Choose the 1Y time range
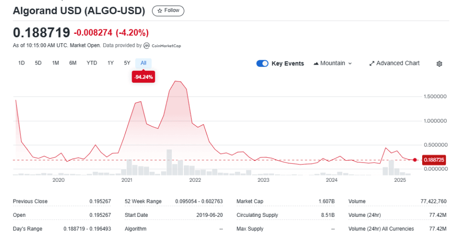This screenshot has width=457, height=240. pos(111,63)
